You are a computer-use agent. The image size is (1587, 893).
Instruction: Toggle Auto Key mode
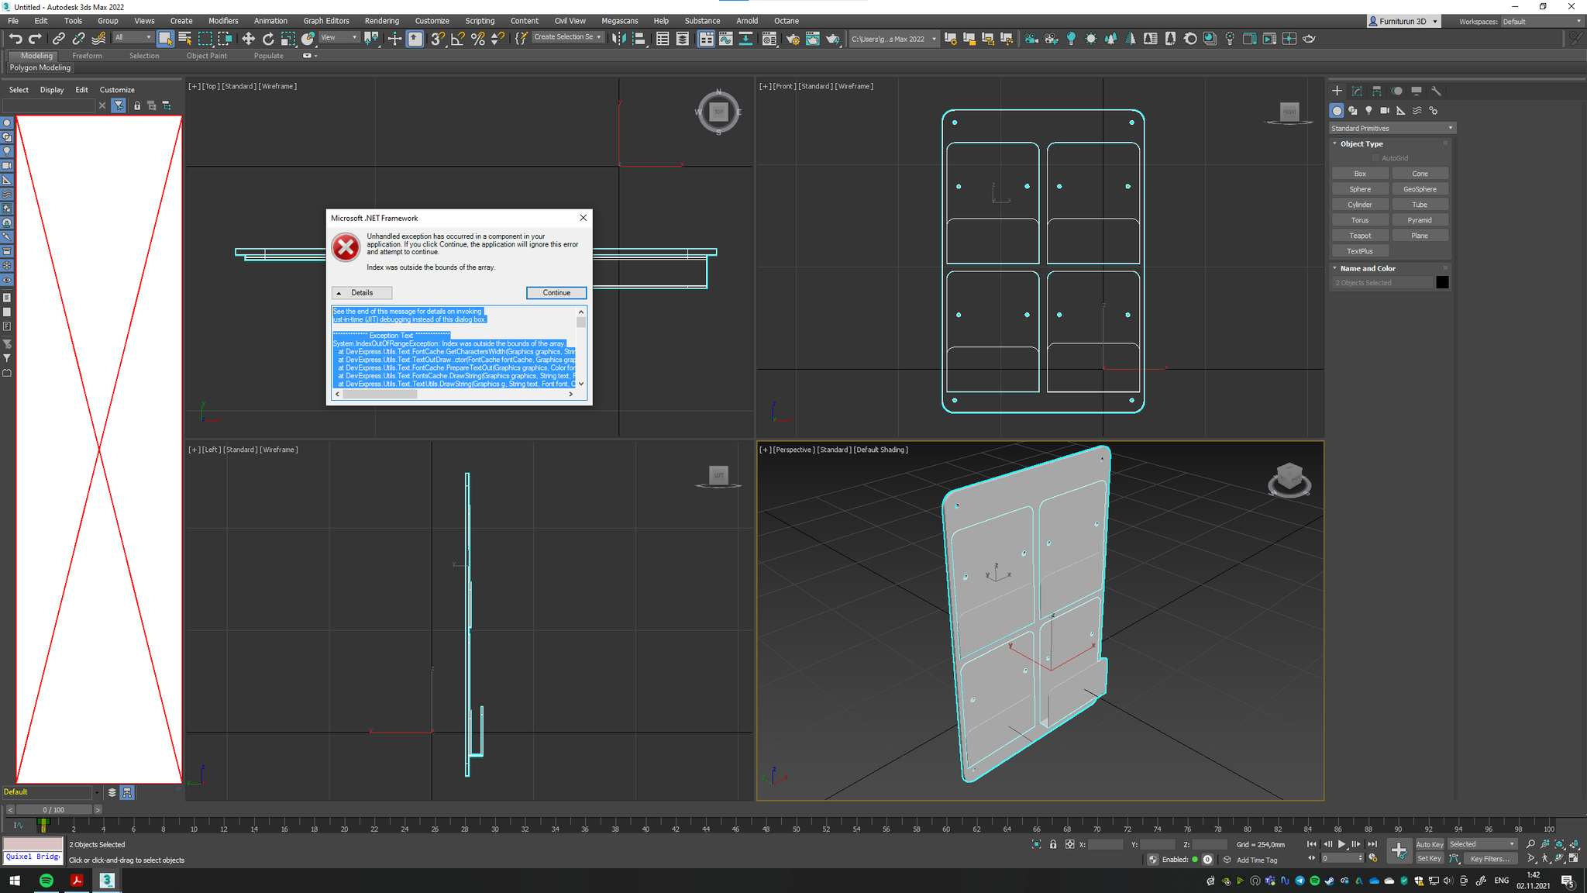click(1430, 844)
